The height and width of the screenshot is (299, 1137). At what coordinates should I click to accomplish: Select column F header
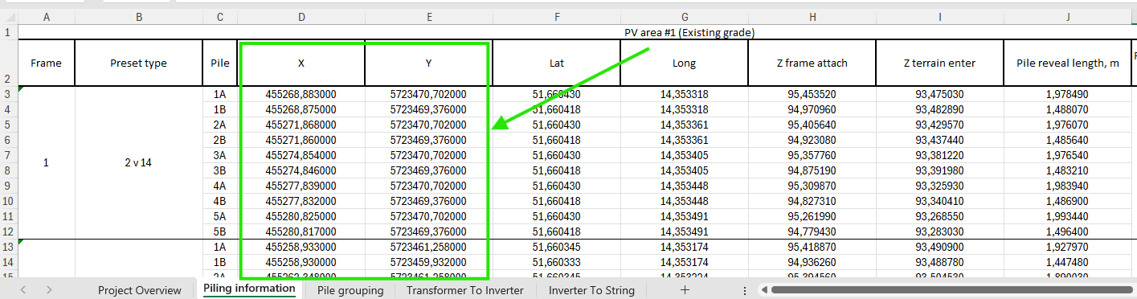pyautogui.click(x=556, y=17)
